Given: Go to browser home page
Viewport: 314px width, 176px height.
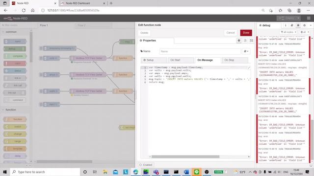Looking at the screenshot, I should coord(33,10).
